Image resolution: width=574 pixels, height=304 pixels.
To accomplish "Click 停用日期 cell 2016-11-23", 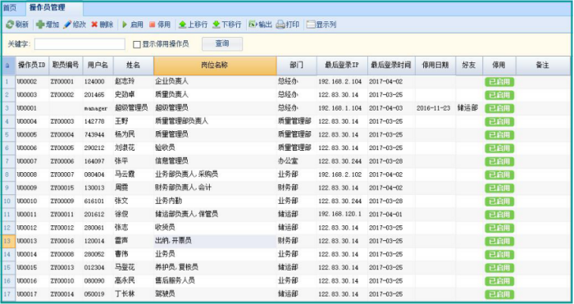I will point(435,108).
